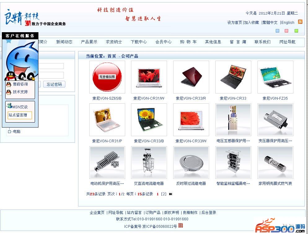Viewport: 308px width, 234px height.
Task: Switch to the pink theme swatch
Action: click(287, 31)
